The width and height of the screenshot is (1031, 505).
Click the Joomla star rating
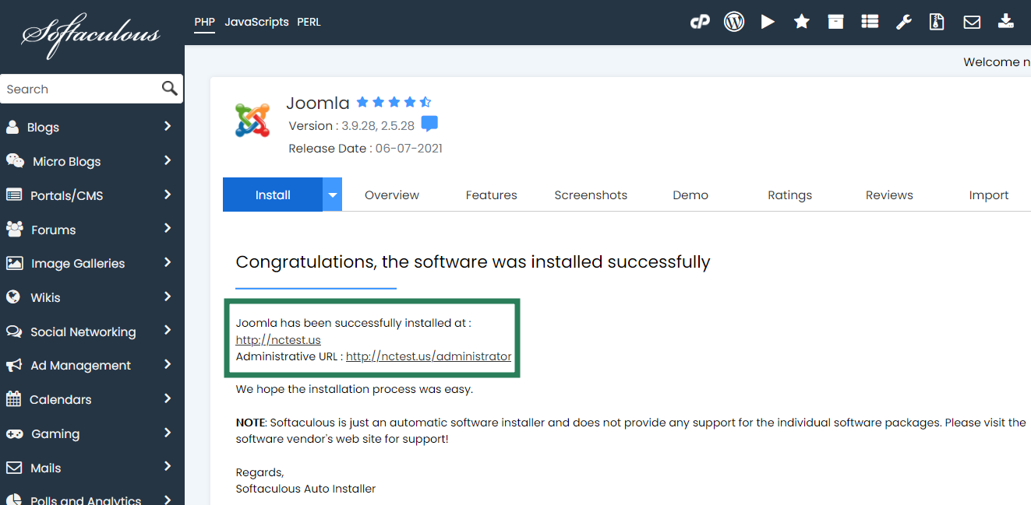point(394,102)
